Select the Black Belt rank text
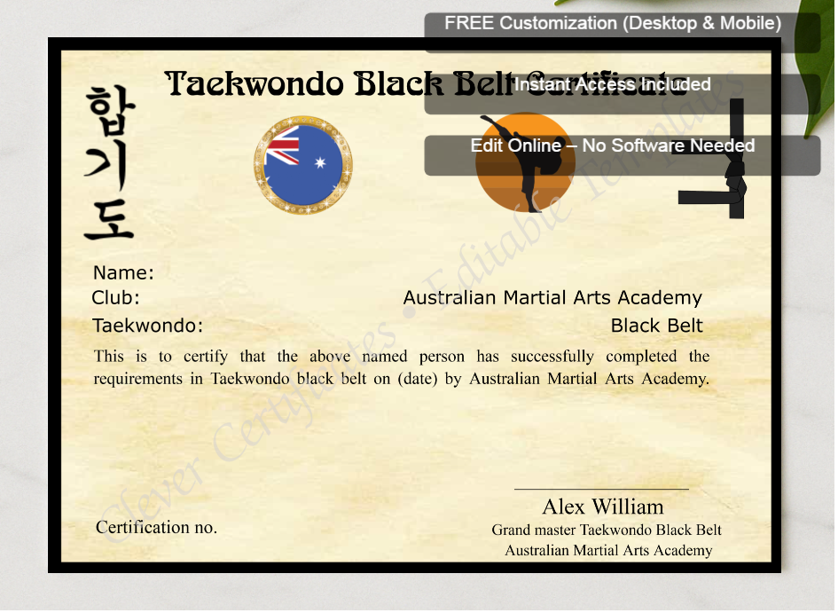 coord(656,326)
